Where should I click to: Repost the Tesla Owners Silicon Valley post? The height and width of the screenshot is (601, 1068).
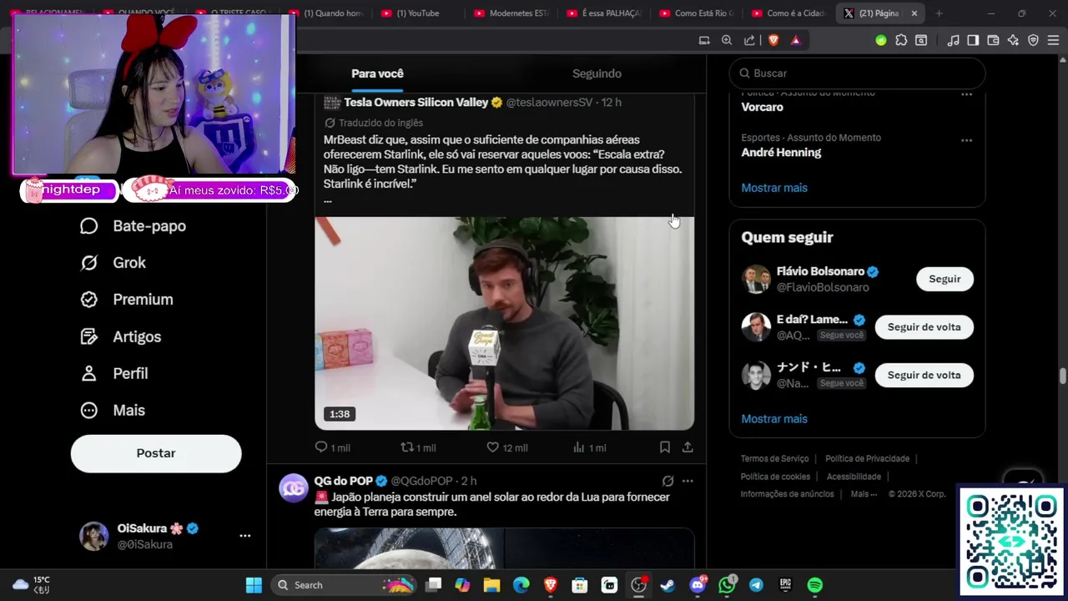[x=418, y=447]
